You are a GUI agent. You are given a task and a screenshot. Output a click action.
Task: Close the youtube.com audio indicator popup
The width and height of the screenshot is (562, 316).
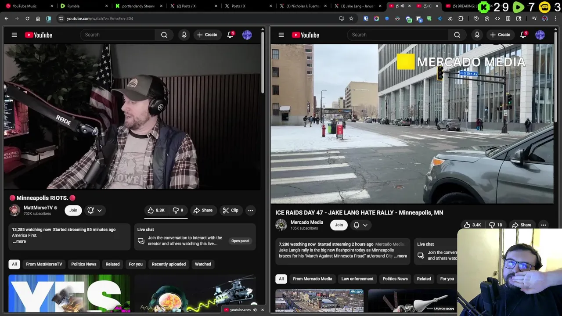tap(263, 310)
